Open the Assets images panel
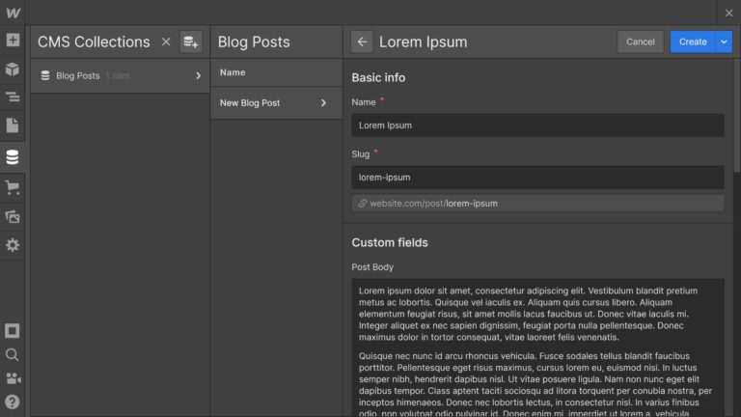 [13, 216]
